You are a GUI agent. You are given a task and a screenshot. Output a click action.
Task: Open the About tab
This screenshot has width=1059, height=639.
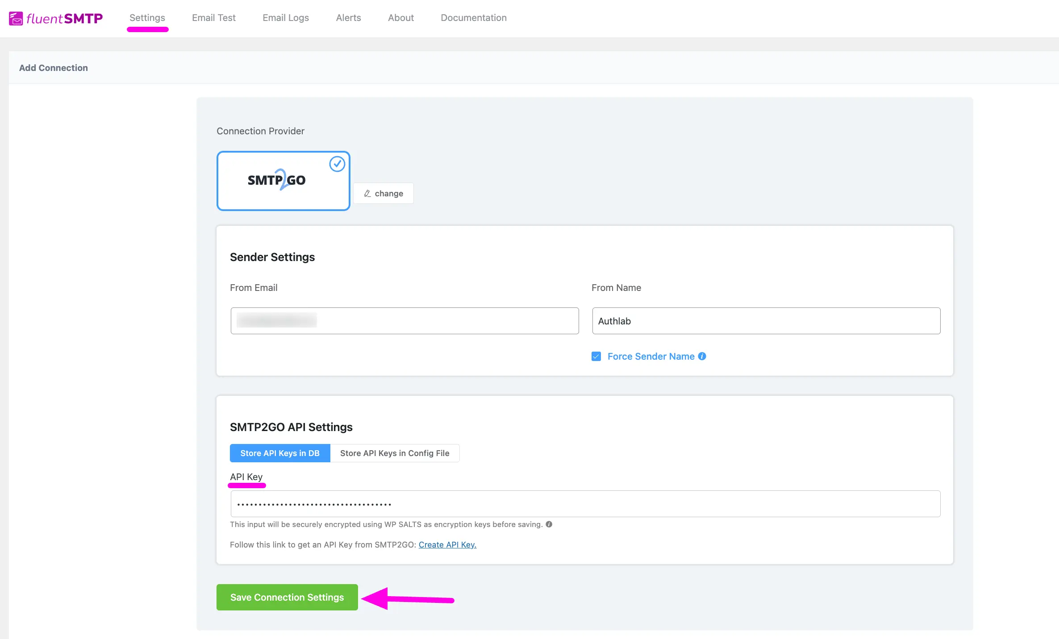401,18
